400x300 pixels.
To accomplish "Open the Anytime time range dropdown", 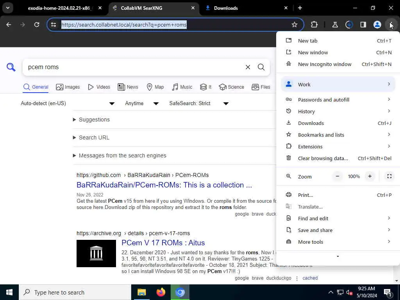I will tap(142, 103).
